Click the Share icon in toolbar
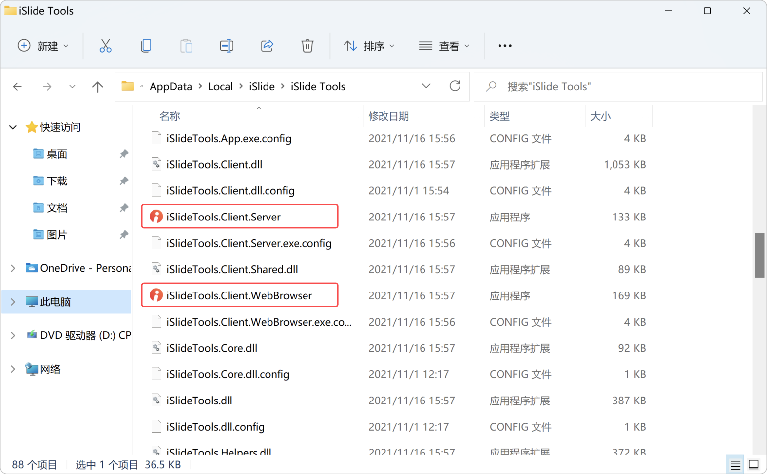 [267, 46]
